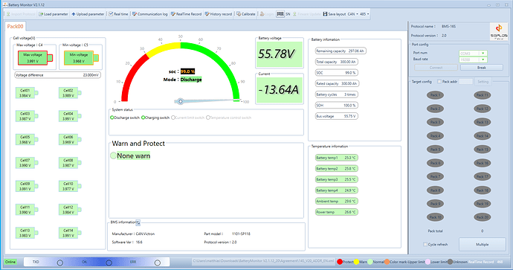
Task: Click the SOC gauge needle knob
Action: 180,101
